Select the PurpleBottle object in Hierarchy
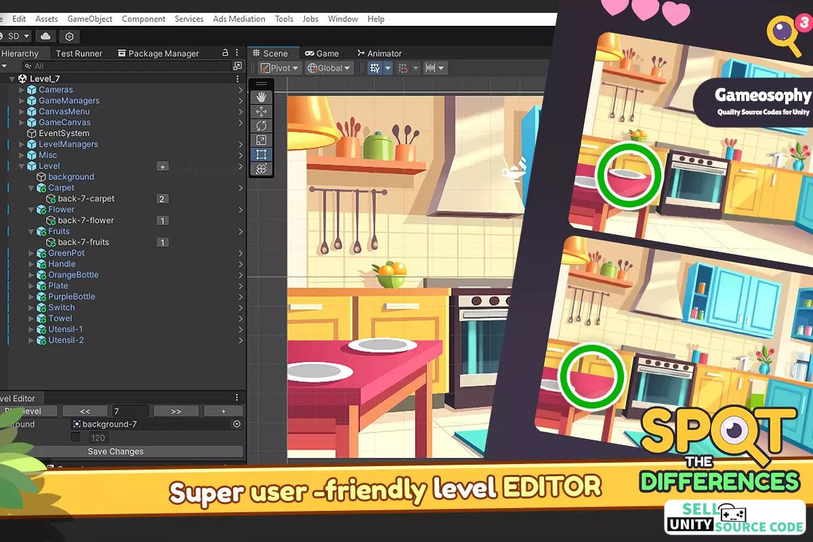Screen dimensions: 813x542 (x=72, y=297)
